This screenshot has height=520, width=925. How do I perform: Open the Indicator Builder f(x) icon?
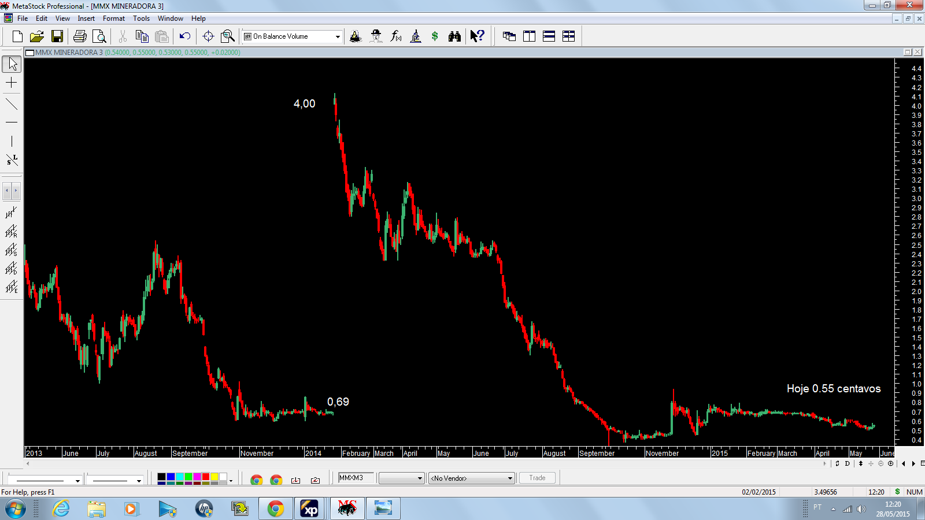click(396, 36)
